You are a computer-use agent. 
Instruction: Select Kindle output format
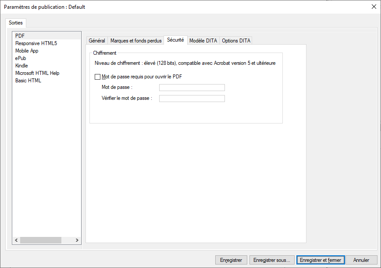coord(21,66)
